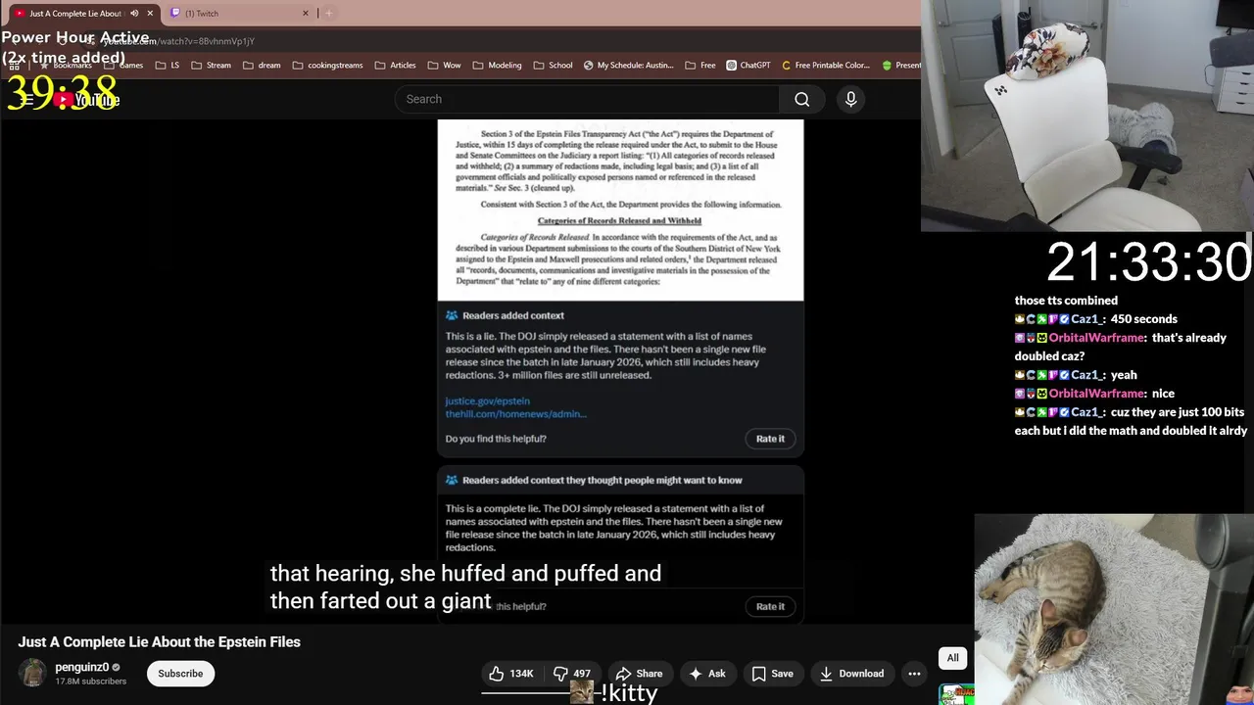Open the Stream bookmarks folder
The image size is (1254, 705).
click(x=211, y=66)
